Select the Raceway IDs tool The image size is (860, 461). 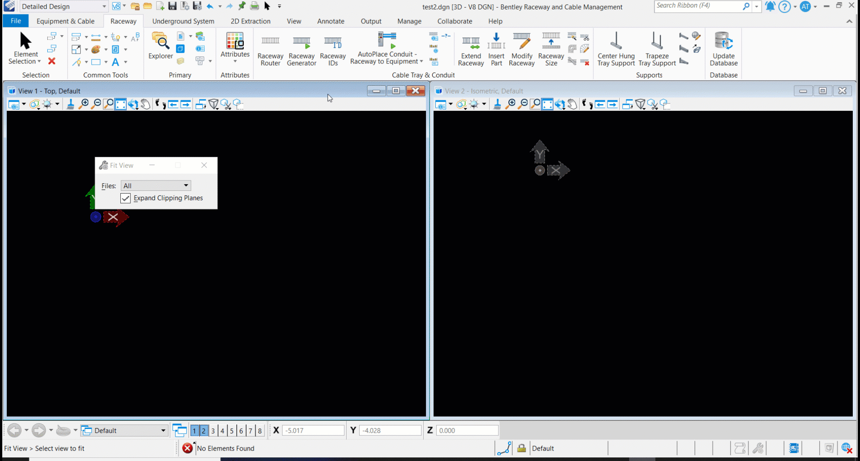coord(333,50)
